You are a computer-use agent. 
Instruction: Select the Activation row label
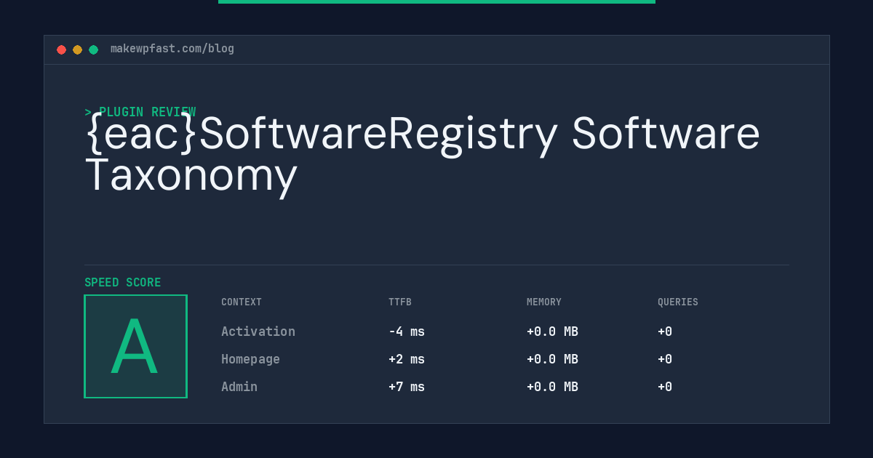coord(258,332)
